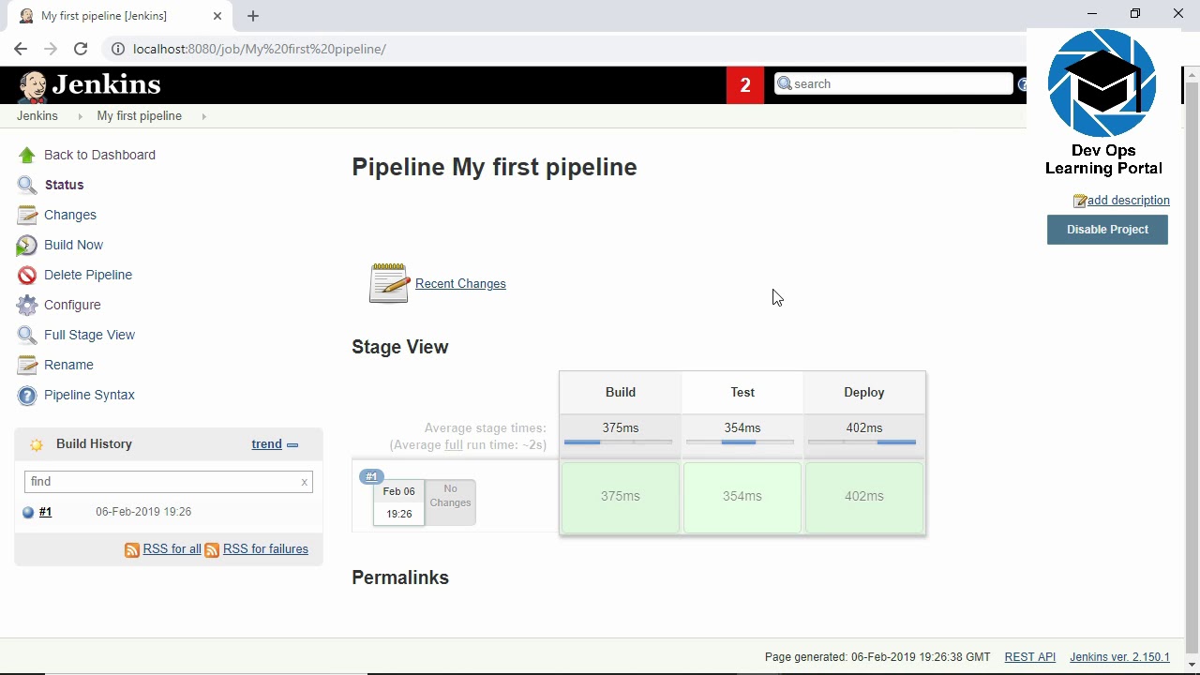
Task: Open the Configure page link
Action: coord(72,305)
